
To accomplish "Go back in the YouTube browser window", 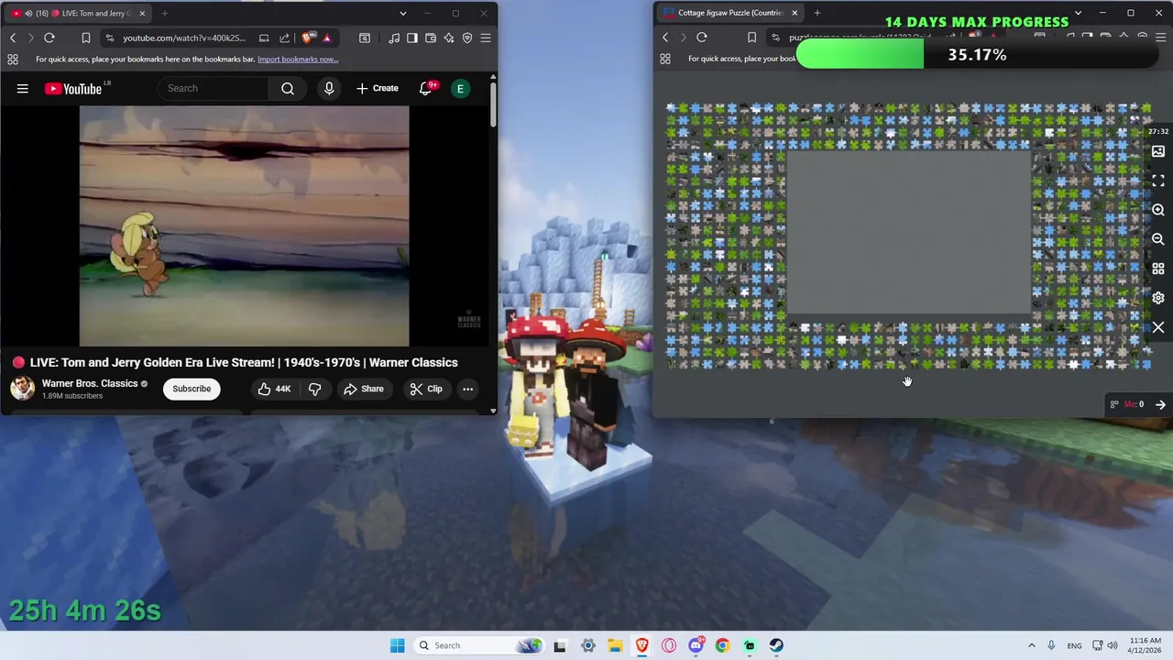I will pyautogui.click(x=13, y=38).
